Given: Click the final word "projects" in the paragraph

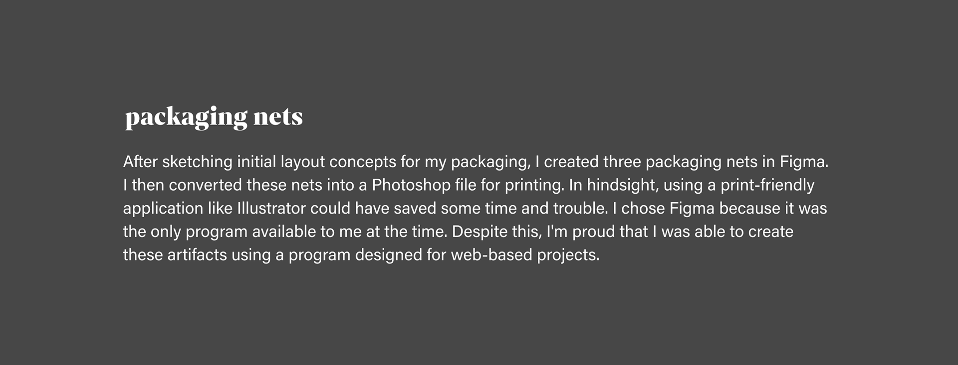Looking at the screenshot, I should click(x=566, y=255).
